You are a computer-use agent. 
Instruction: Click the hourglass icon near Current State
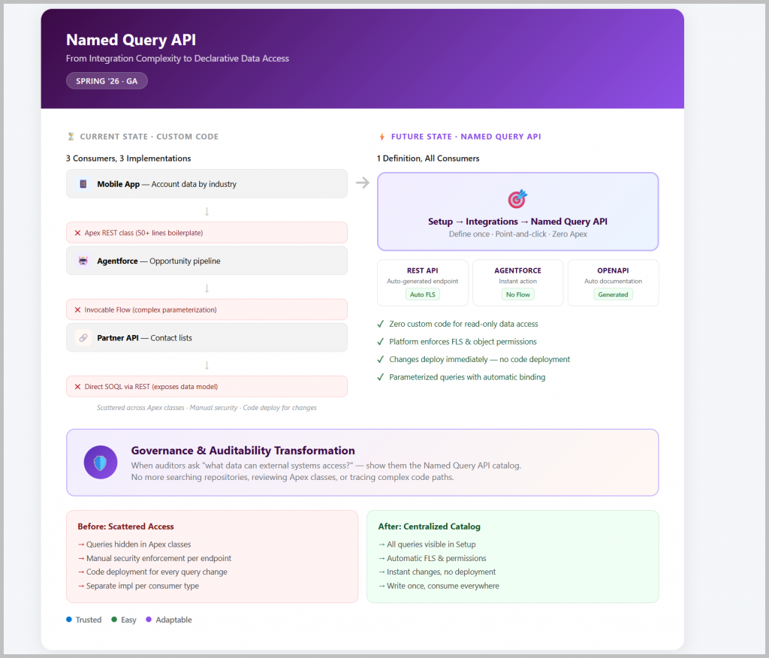71,137
